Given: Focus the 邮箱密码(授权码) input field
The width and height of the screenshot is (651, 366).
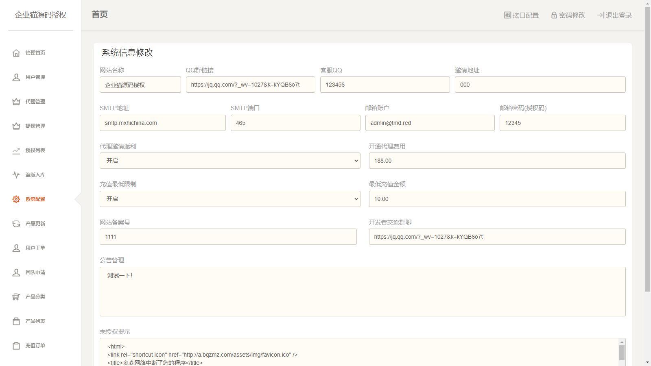Looking at the screenshot, I should coord(563,123).
